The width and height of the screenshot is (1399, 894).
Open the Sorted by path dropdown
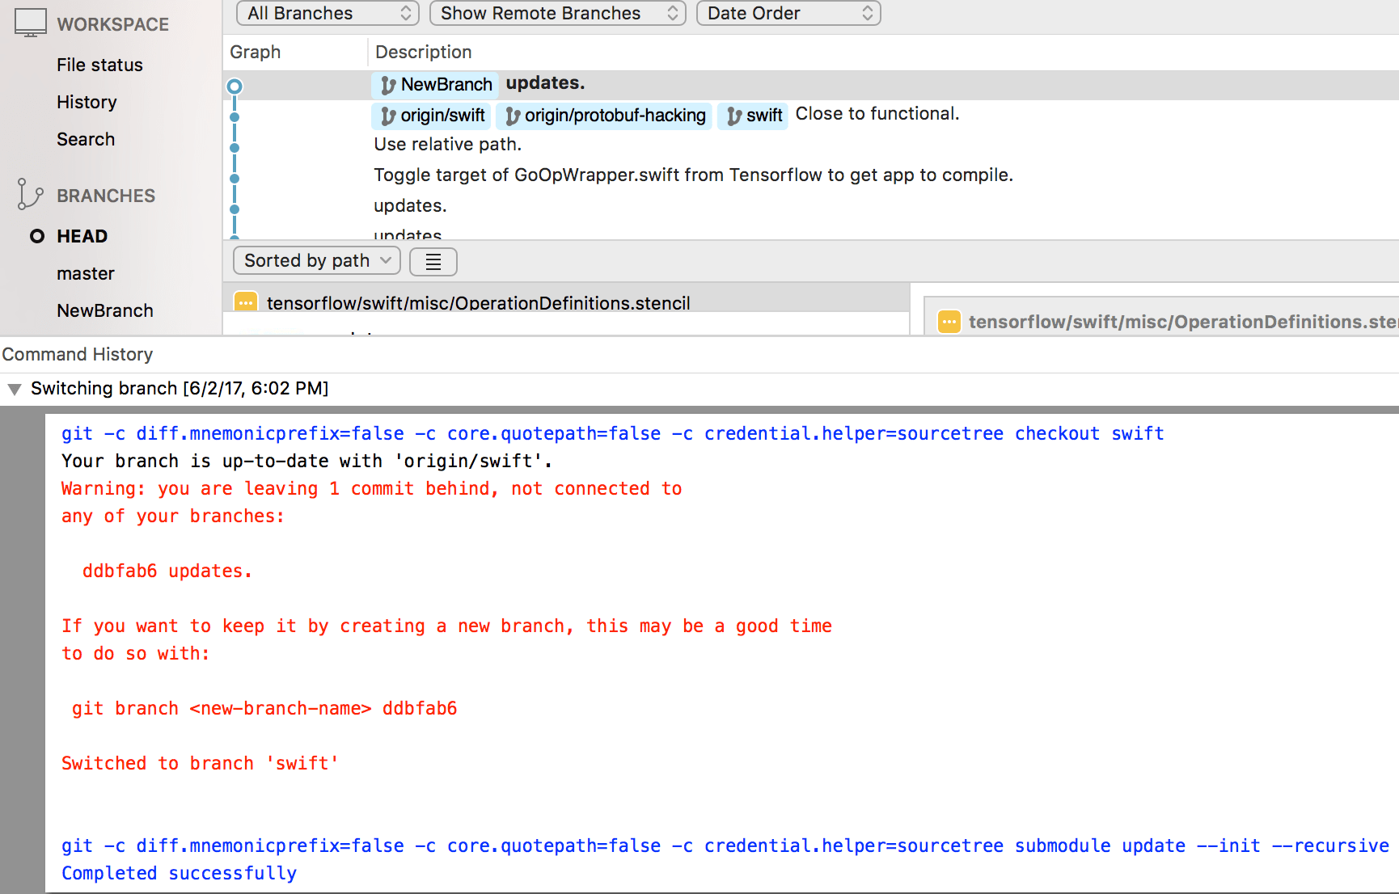click(317, 260)
